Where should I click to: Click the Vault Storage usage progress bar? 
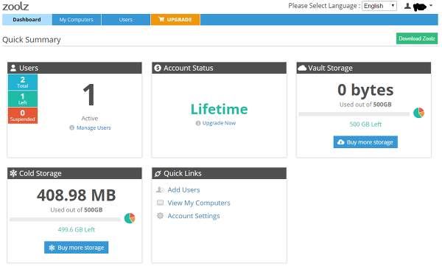(354, 114)
